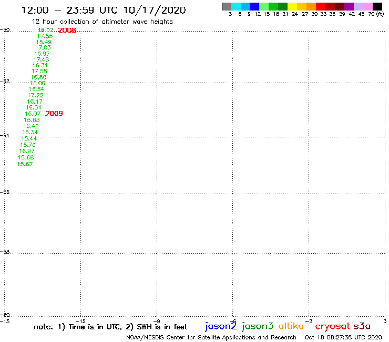
Task: Click the 17.48 wave height value
Action: (x=41, y=59)
